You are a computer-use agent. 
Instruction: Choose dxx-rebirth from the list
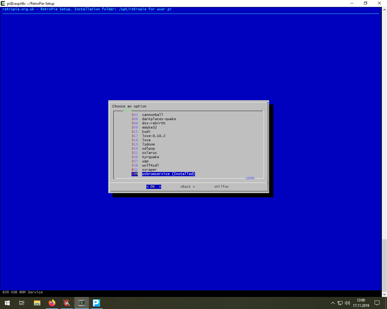coord(148,123)
